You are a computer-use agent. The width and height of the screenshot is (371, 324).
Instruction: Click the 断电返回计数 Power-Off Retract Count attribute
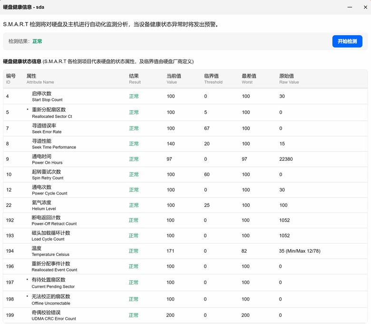click(54, 220)
